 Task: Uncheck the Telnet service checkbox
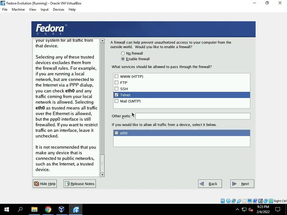[116, 95]
